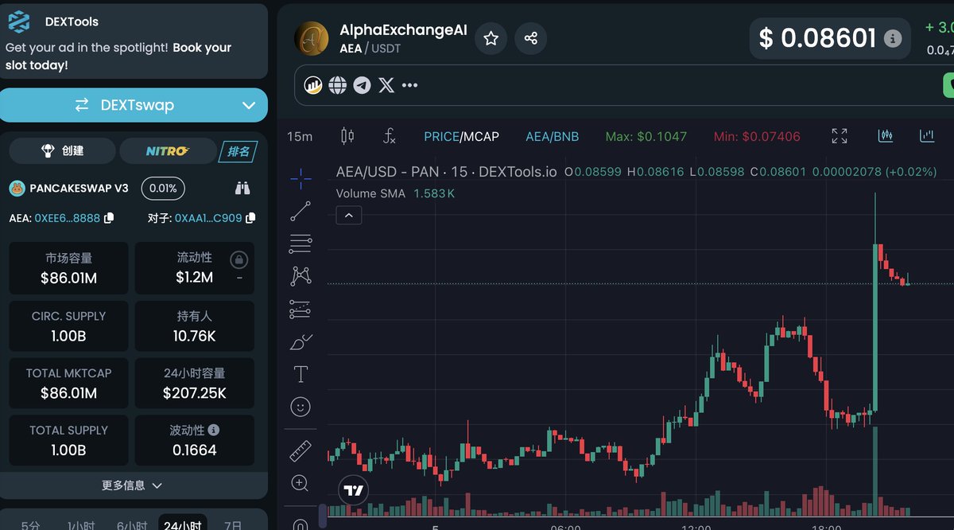954x530 pixels.
Task: Expand 更多信息 section
Action: (x=133, y=485)
